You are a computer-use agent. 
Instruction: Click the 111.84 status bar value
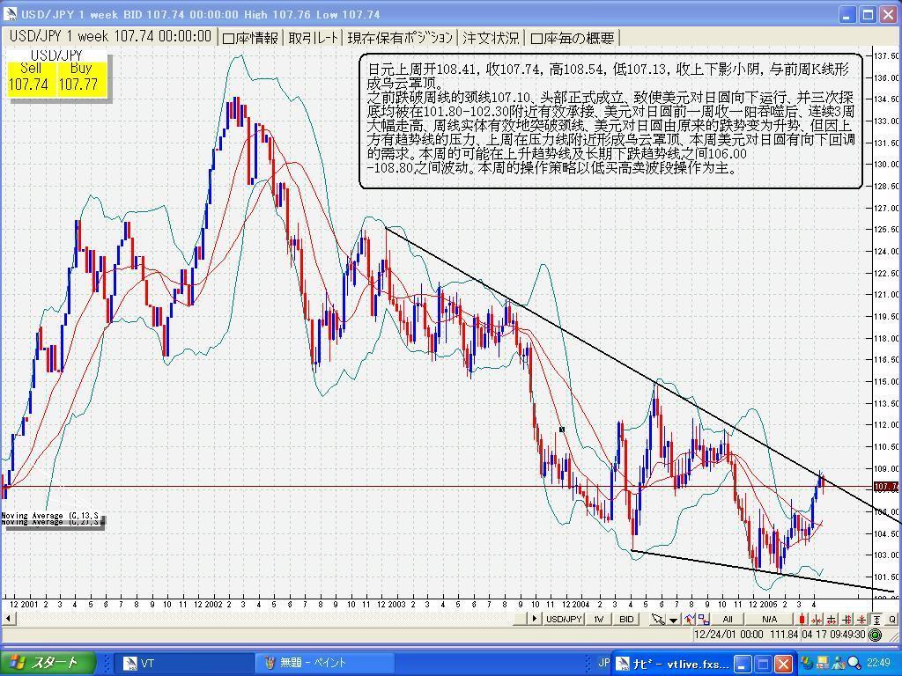pos(784,635)
